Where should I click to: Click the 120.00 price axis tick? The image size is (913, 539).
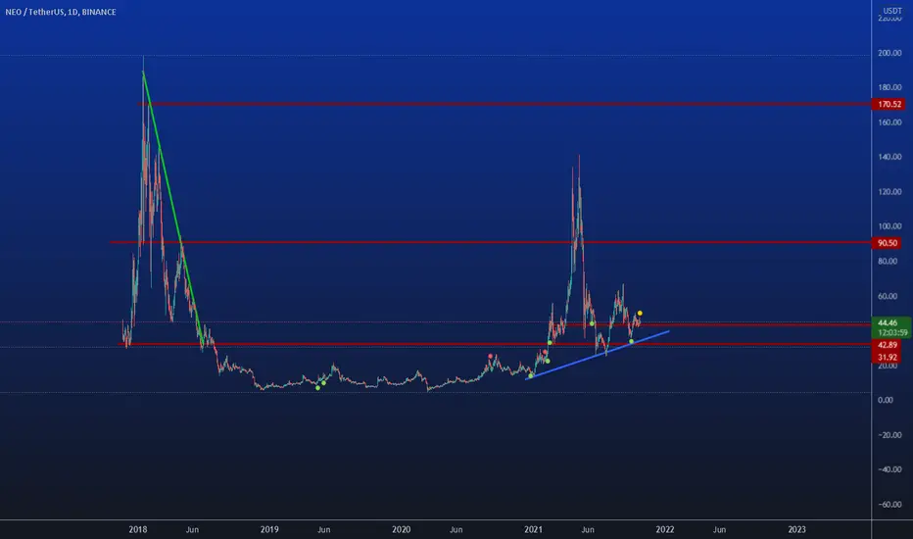889,192
